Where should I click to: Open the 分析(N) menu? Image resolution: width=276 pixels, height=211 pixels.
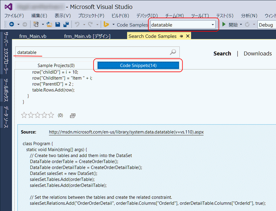click(x=249, y=16)
